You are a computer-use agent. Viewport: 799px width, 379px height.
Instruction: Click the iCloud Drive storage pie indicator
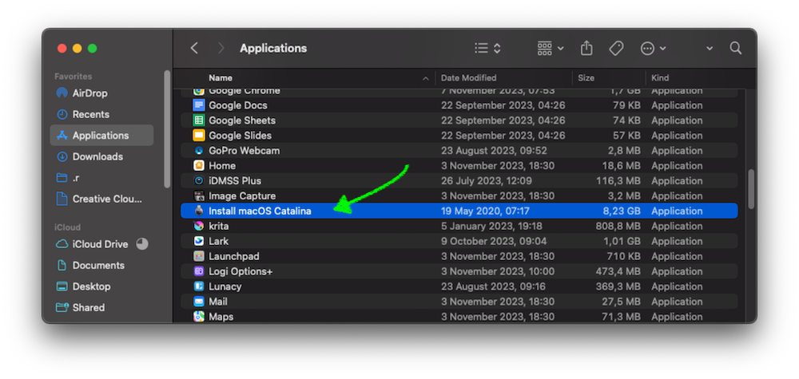tap(142, 244)
